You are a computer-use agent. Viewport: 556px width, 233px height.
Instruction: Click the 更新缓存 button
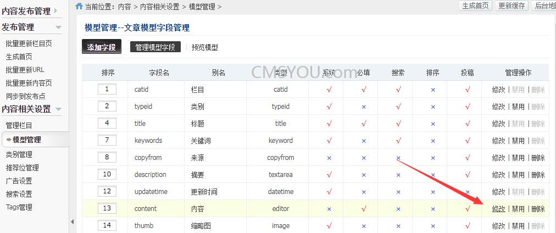[x=511, y=5]
